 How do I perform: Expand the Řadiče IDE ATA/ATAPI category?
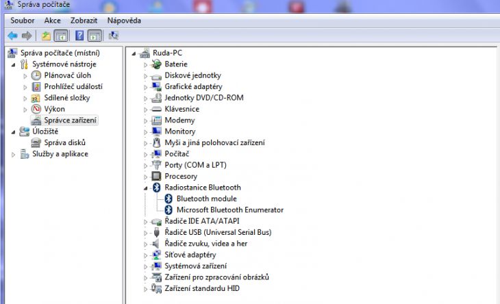click(x=145, y=222)
